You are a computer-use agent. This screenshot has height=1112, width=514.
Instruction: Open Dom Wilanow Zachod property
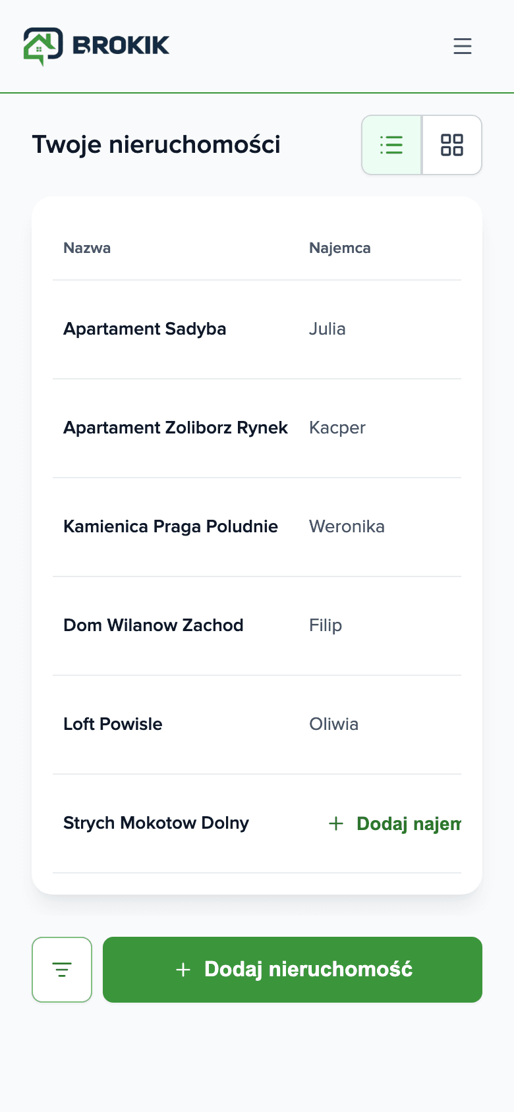pos(154,625)
